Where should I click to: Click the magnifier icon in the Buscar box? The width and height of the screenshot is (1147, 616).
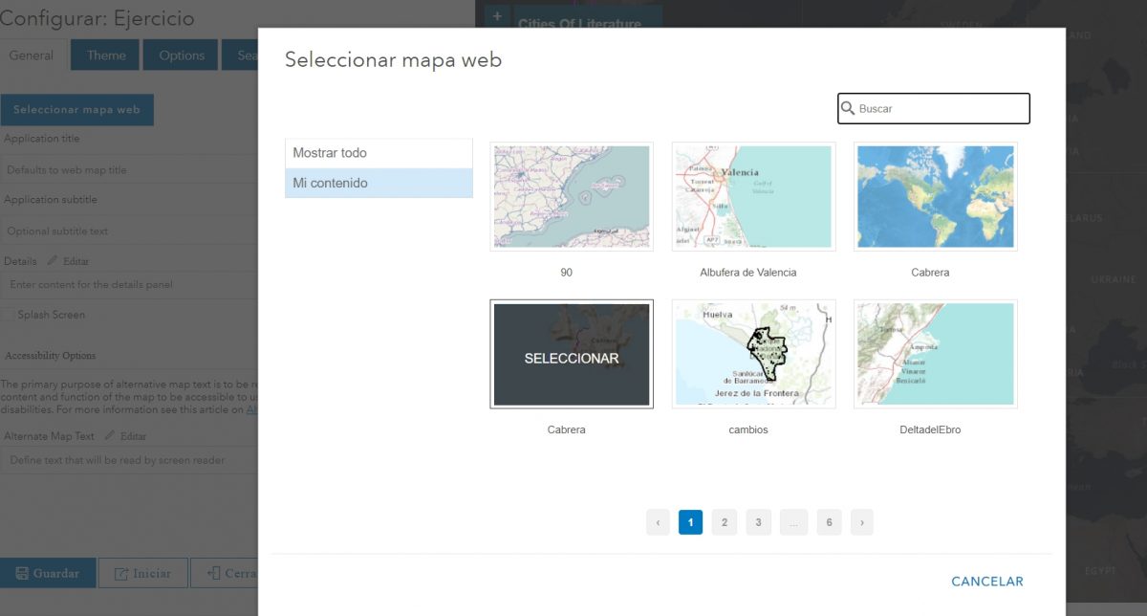tap(848, 108)
